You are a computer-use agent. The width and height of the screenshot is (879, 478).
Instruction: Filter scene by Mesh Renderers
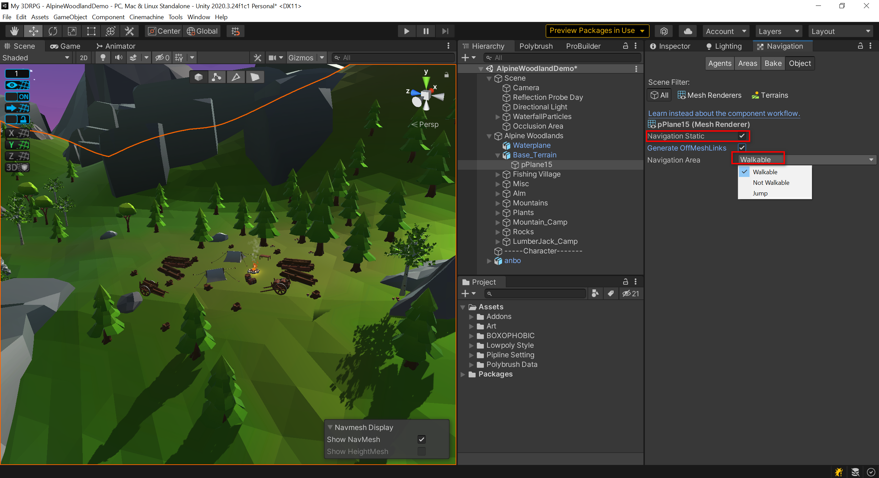(709, 95)
